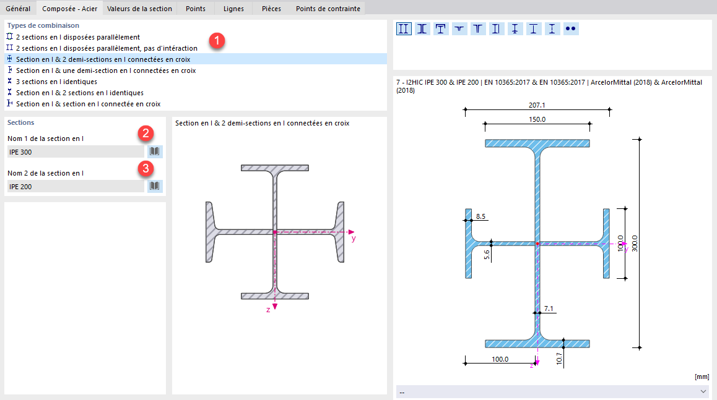Viewport: 717px width, 400px height.
Task: Select 'Section en I & 2 sections en I identiques'
Action: [x=196, y=93]
